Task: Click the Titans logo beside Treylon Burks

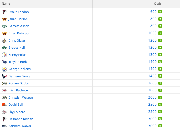Action: click(x=4, y=62)
